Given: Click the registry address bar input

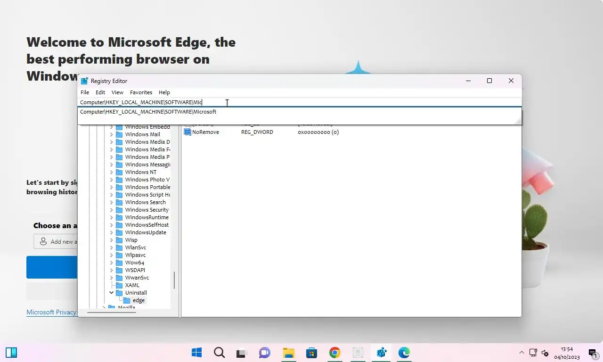Looking at the screenshot, I should pyautogui.click(x=300, y=102).
